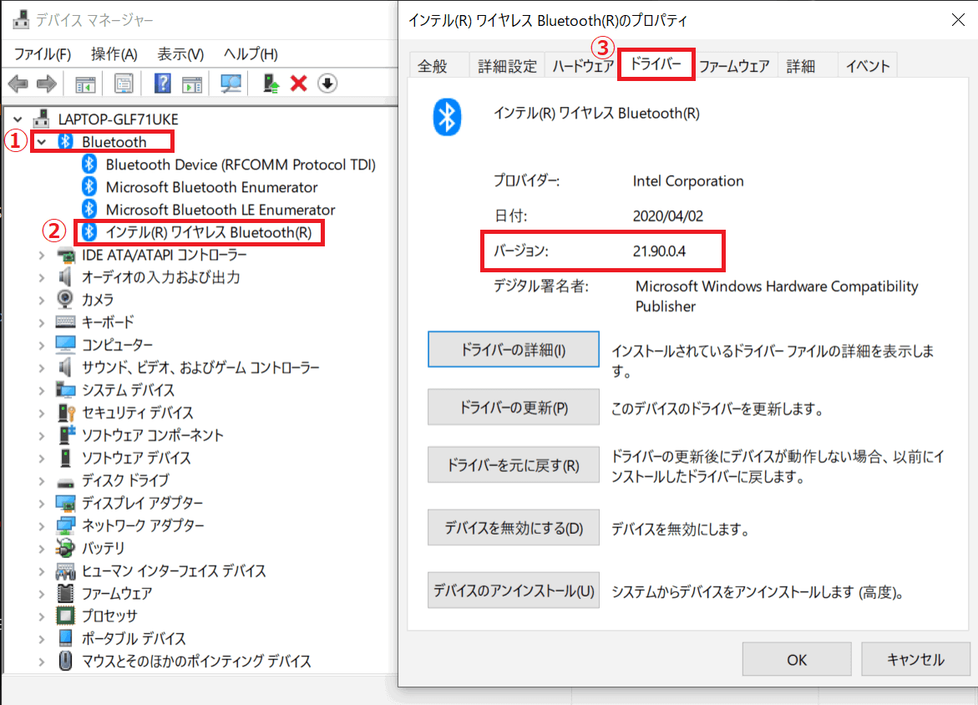
Task: Switch to the 詳細設定 tab
Action: [x=507, y=65]
